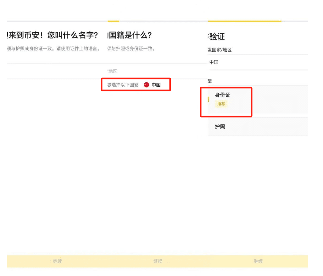Select suggested nationality 中国 option
The image size is (323, 276).
pyautogui.click(x=152, y=85)
